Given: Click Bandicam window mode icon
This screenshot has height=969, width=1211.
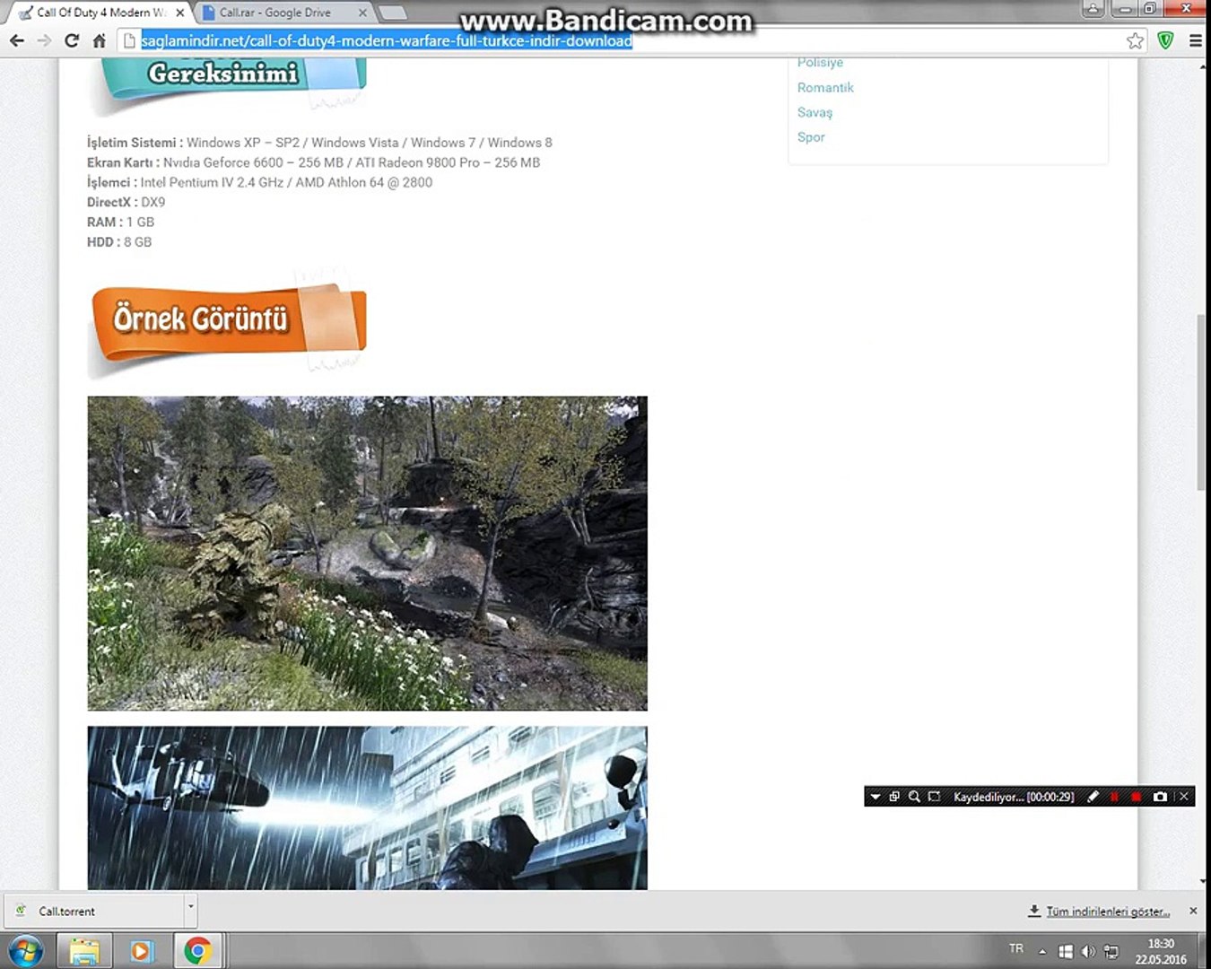Looking at the screenshot, I should (894, 797).
